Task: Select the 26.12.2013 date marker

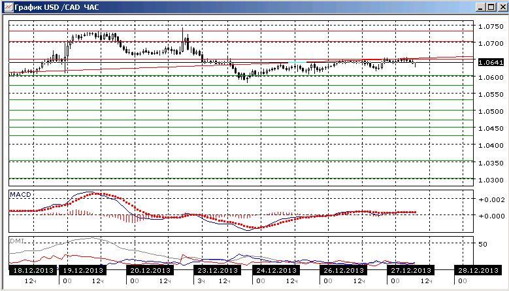Action: point(343,270)
